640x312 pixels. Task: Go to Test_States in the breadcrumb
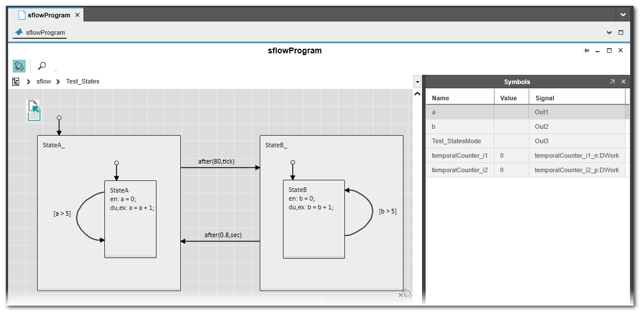coord(82,82)
